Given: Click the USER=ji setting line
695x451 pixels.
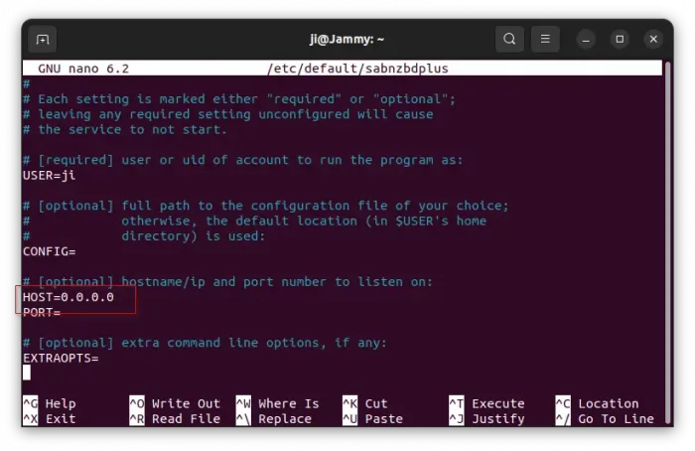Looking at the screenshot, I should 49,175.
